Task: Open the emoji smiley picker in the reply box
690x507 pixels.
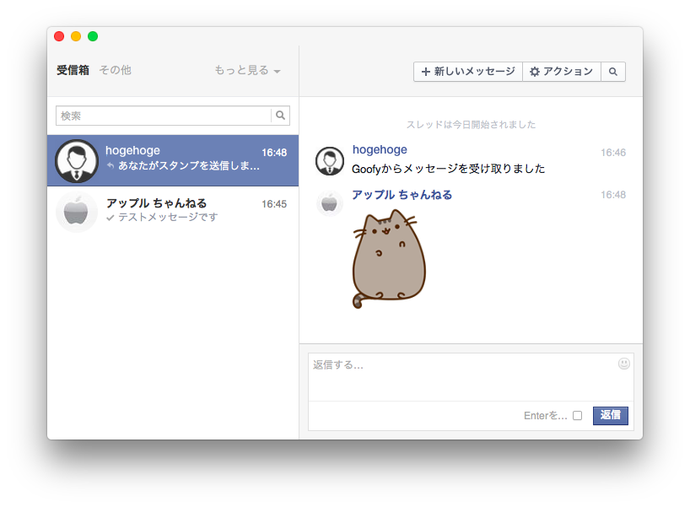Action: [624, 364]
